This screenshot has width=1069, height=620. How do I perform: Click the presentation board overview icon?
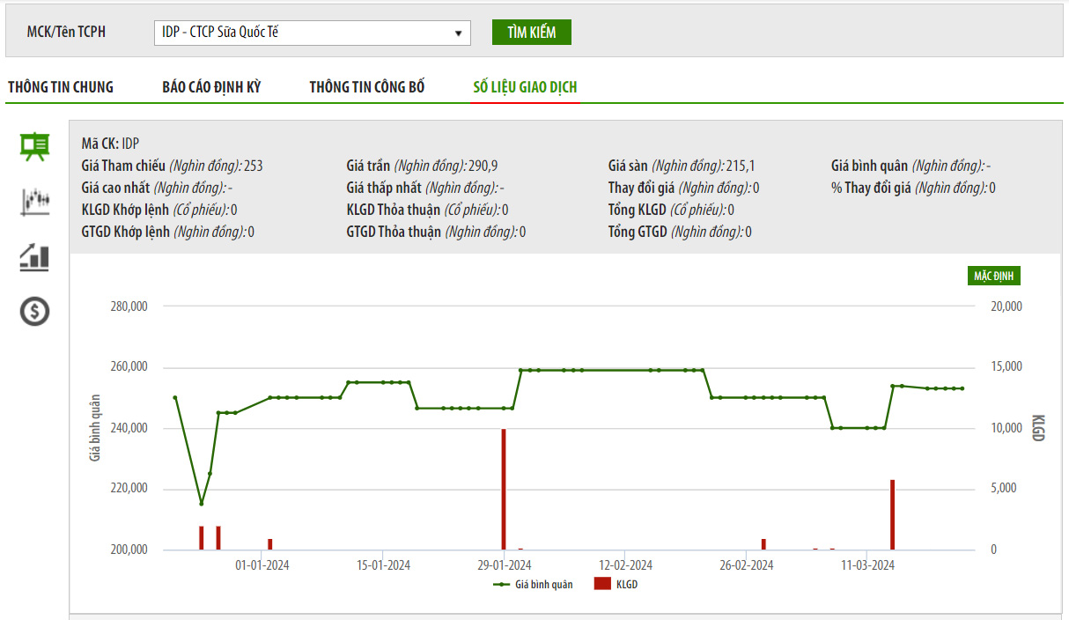[34, 146]
